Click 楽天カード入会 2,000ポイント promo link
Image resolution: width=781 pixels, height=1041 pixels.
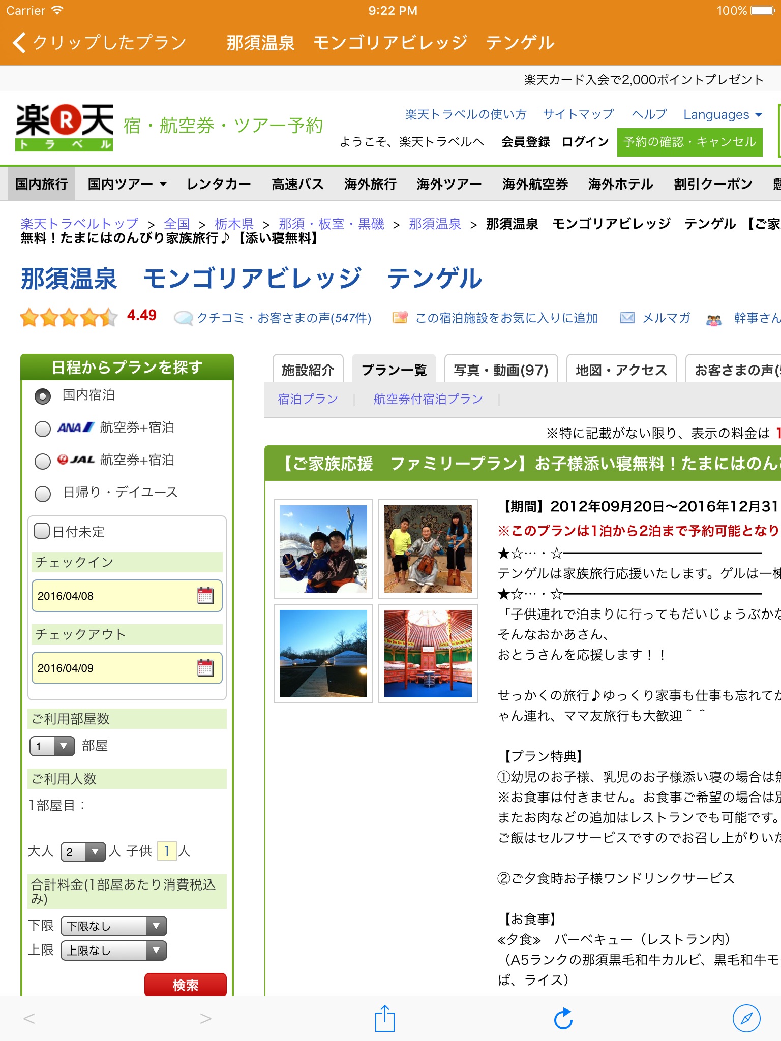coord(644,79)
